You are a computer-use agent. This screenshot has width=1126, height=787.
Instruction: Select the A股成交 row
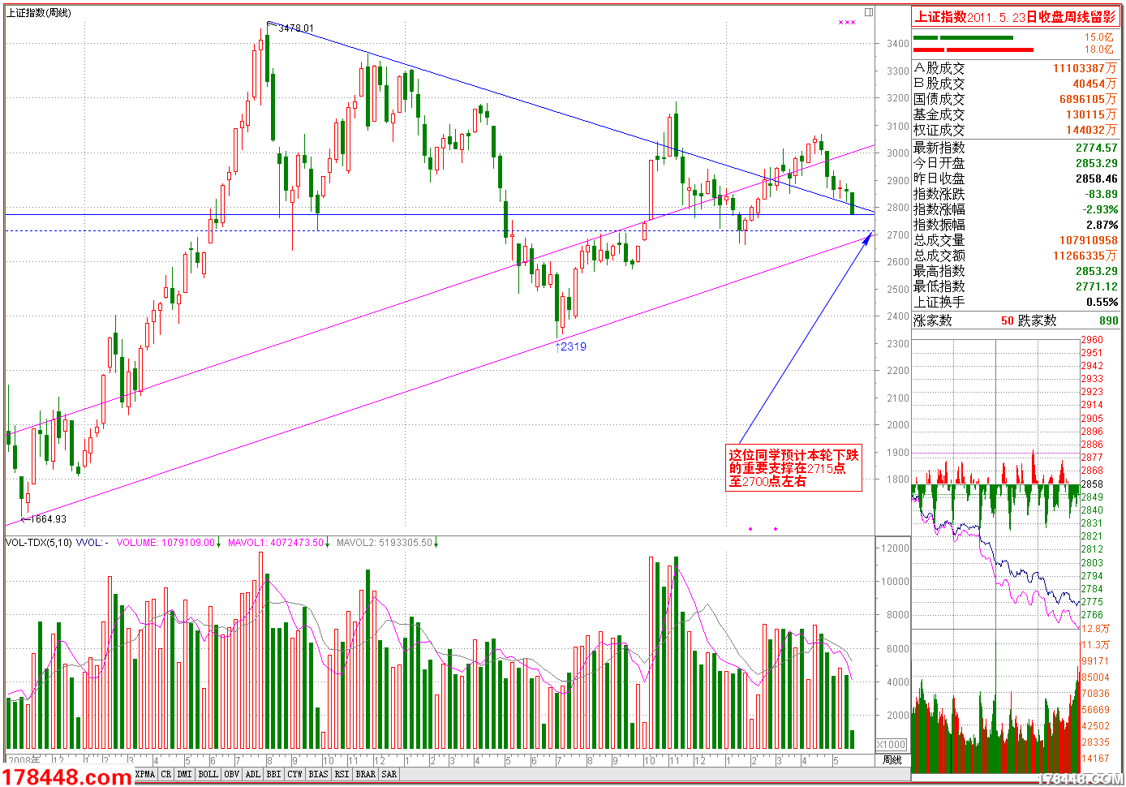[x=1015, y=69]
